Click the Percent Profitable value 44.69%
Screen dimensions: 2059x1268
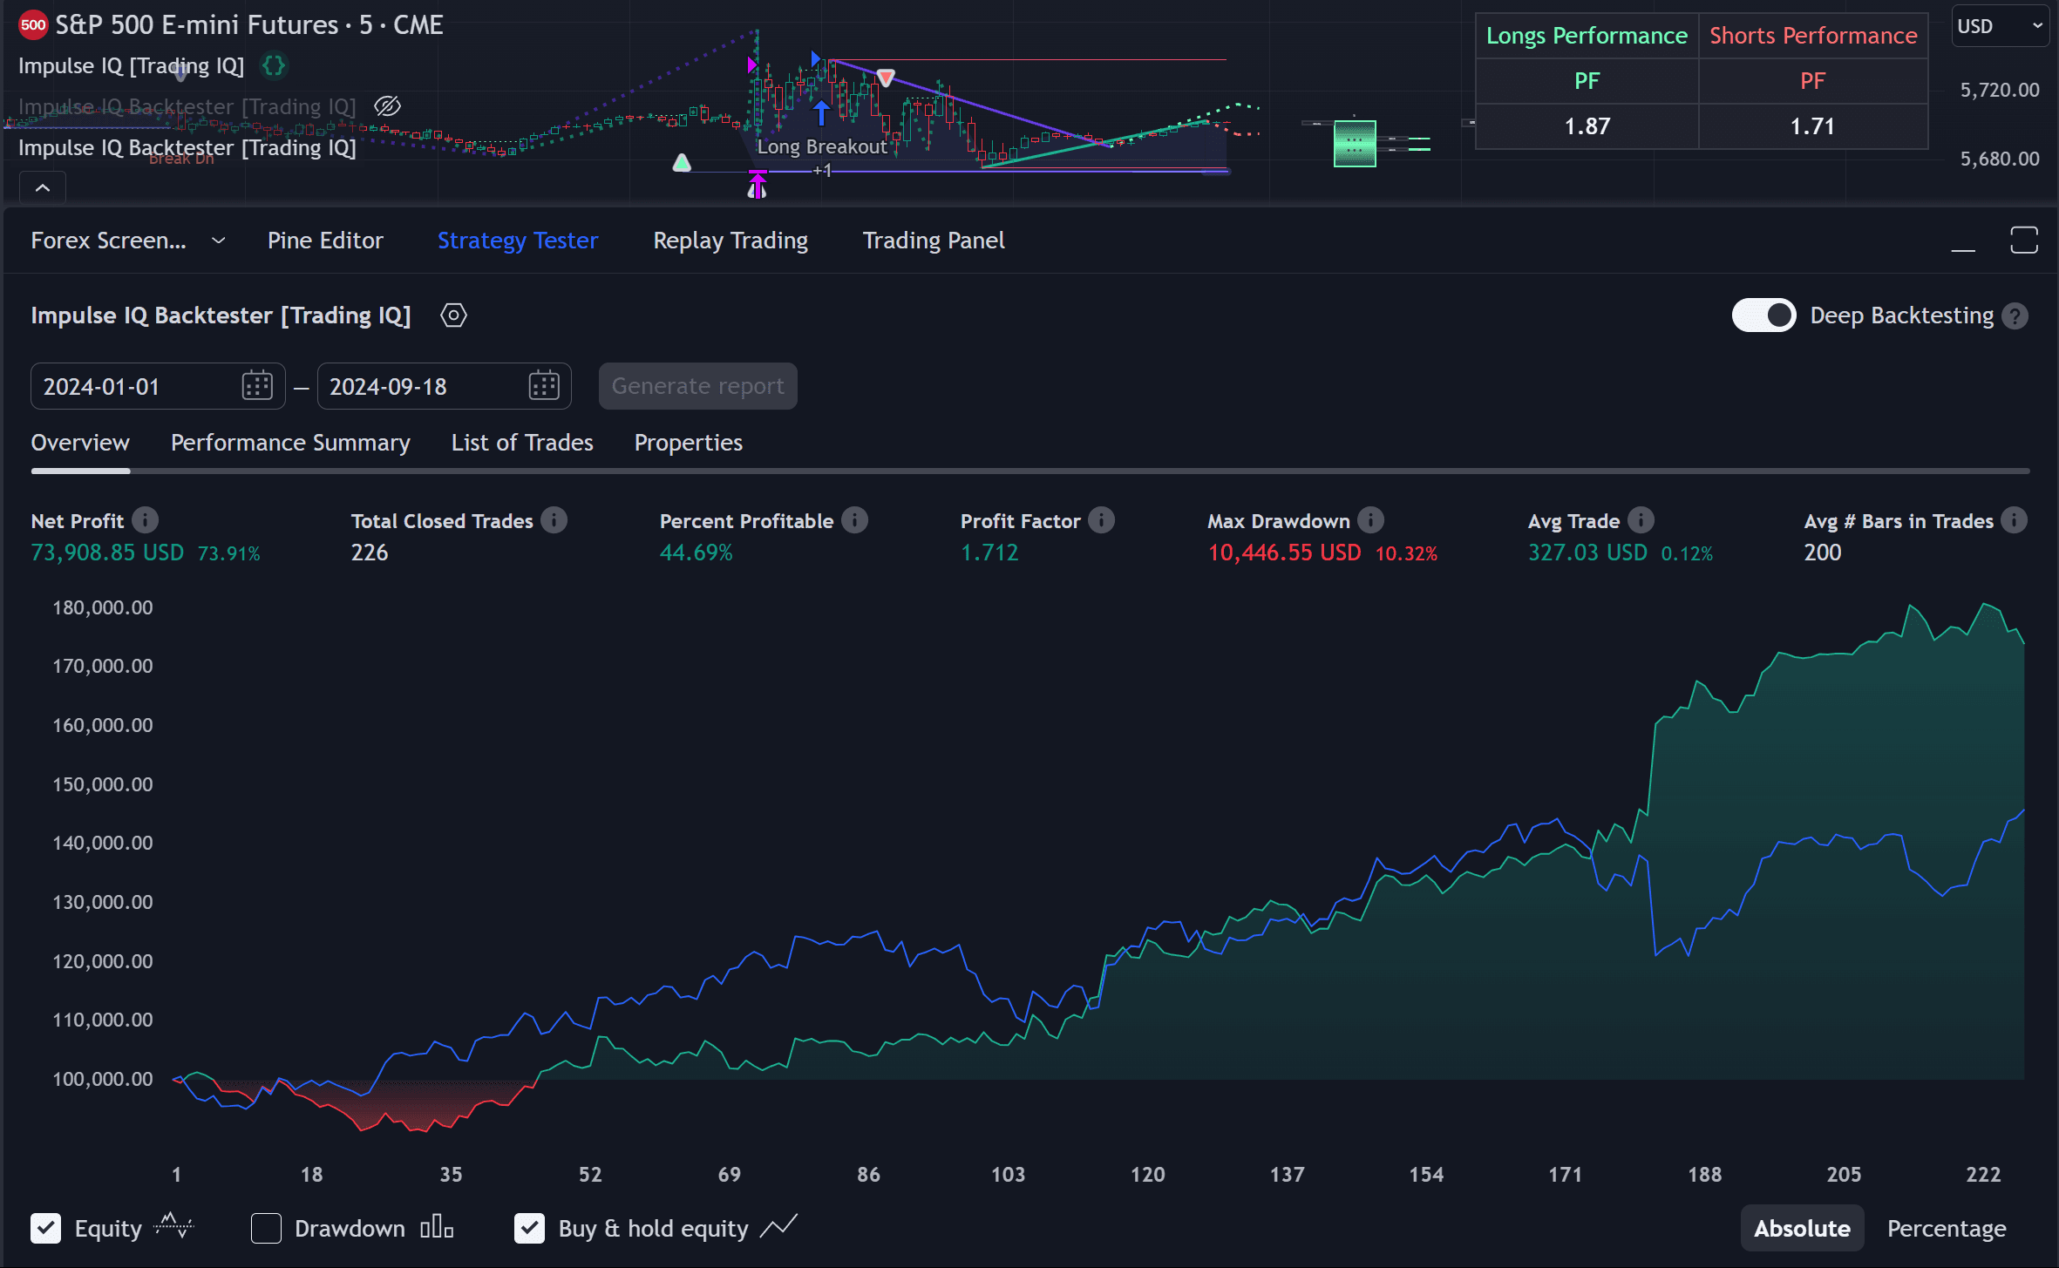[x=697, y=553]
